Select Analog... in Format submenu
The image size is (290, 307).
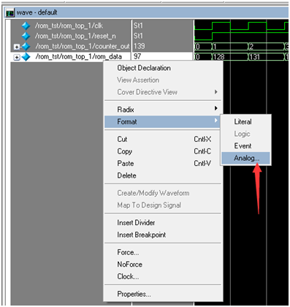tap(245, 158)
